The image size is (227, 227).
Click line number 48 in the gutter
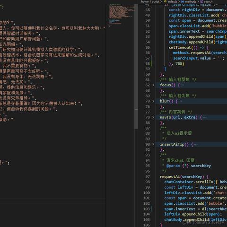pyautogui.click(x=148, y=10)
